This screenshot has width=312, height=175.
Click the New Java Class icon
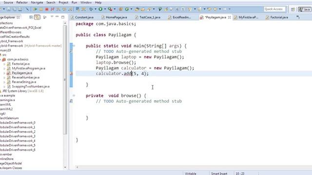click(127, 9)
